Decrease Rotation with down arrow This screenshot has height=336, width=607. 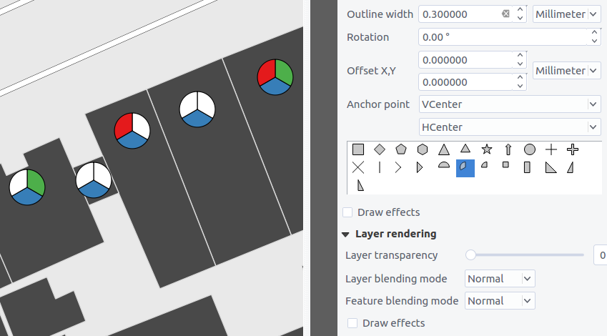(x=595, y=41)
